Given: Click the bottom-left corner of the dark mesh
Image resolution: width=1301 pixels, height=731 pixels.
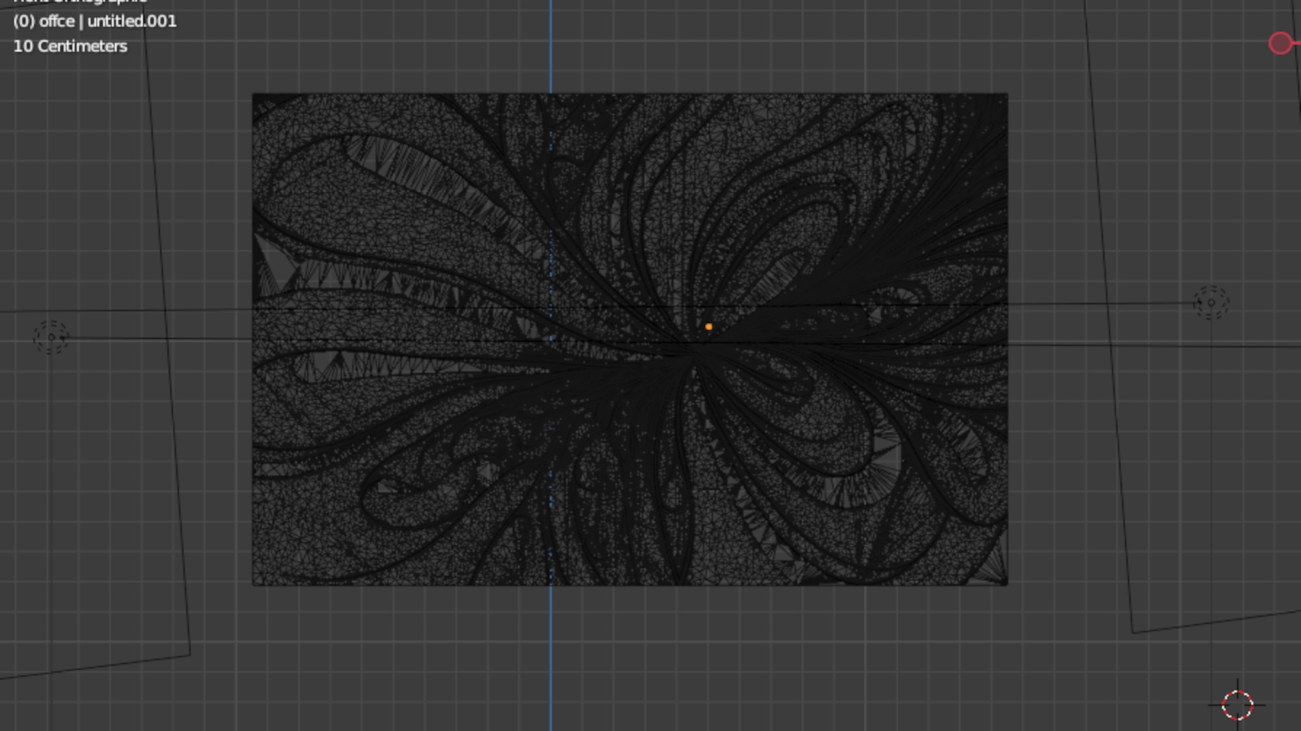Looking at the screenshot, I should [254, 583].
